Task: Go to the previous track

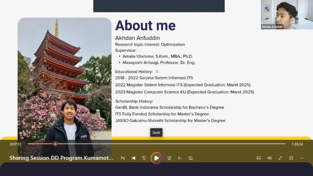Action: pos(133,158)
